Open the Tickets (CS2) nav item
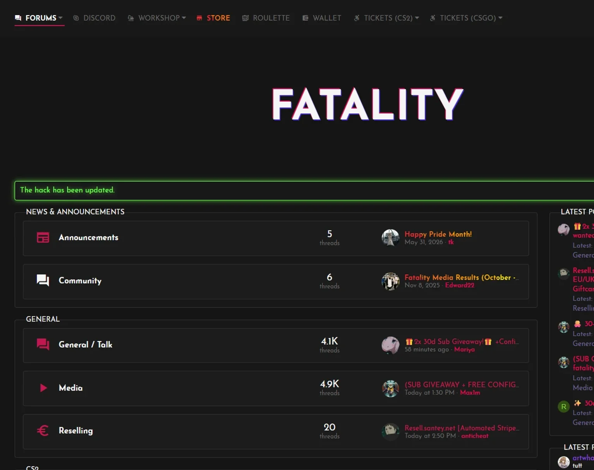This screenshot has width=594, height=470. pyautogui.click(x=386, y=18)
